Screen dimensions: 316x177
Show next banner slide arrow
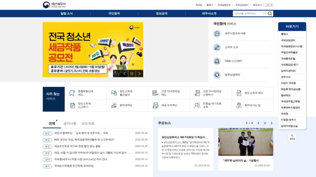139,74
